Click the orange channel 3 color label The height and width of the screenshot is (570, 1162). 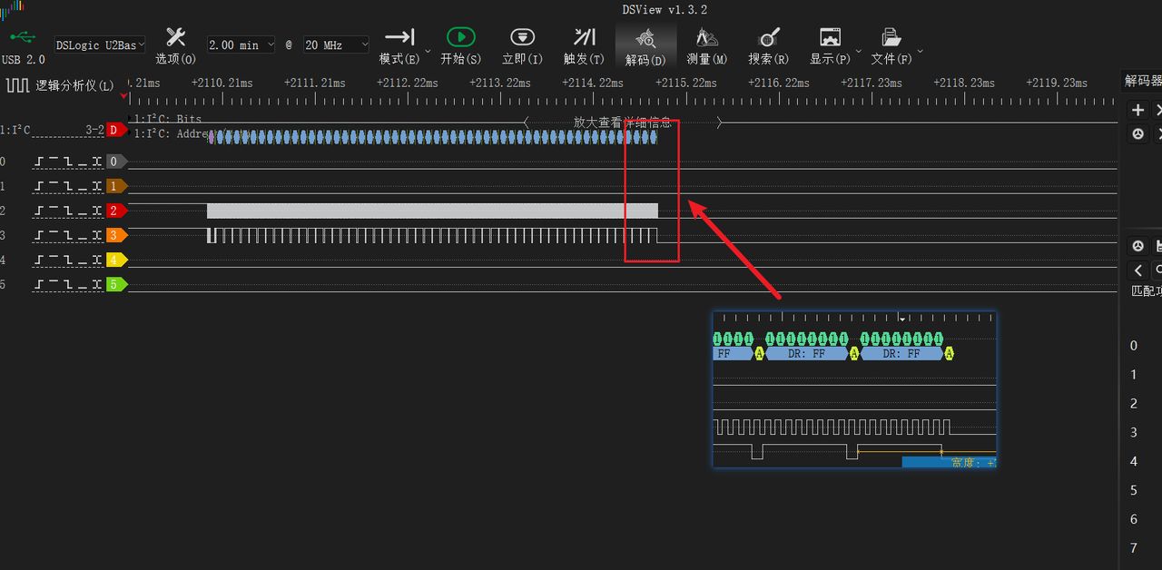point(116,235)
